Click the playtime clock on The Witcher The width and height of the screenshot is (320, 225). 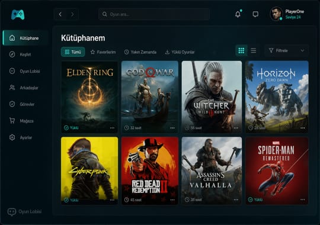point(187,128)
